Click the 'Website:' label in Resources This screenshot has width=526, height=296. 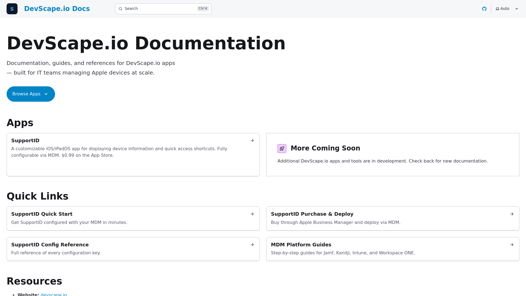tap(28, 294)
